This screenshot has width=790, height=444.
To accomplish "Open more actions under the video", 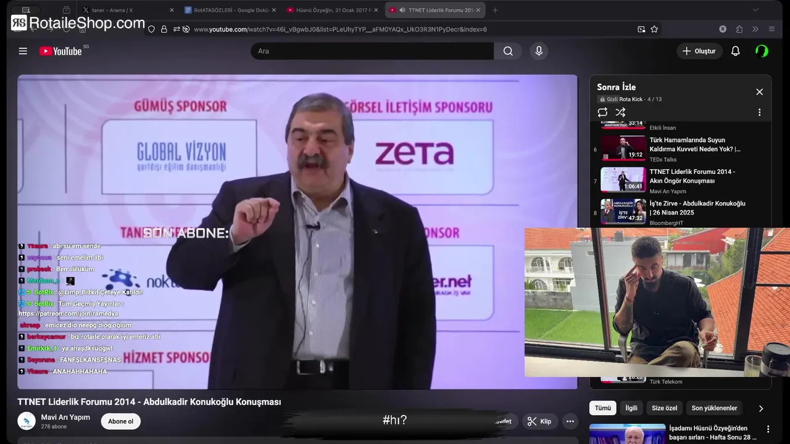I will click(x=570, y=422).
